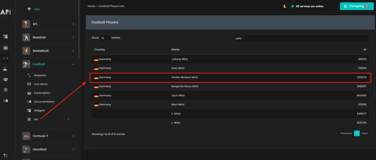
Task: Open Football Documentation menu item
Action: coord(44,102)
